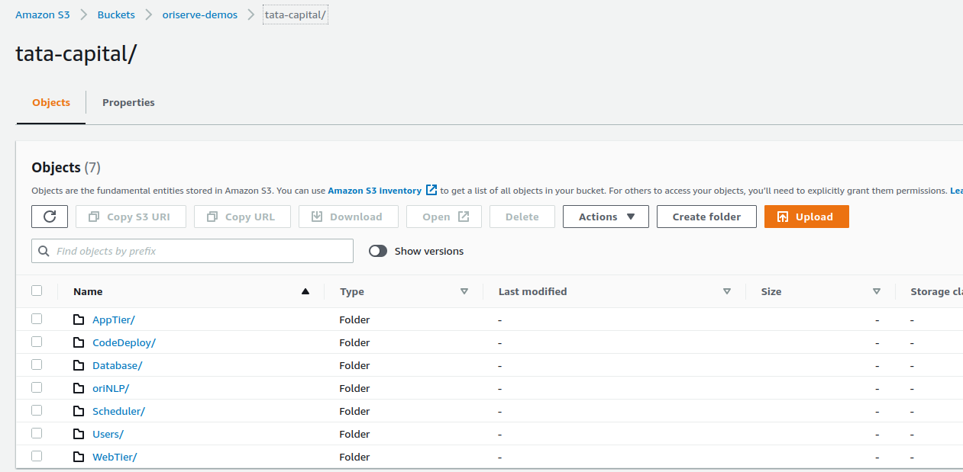Click the folder icon next to WebTier/
963x472 pixels.
[79, 457]
